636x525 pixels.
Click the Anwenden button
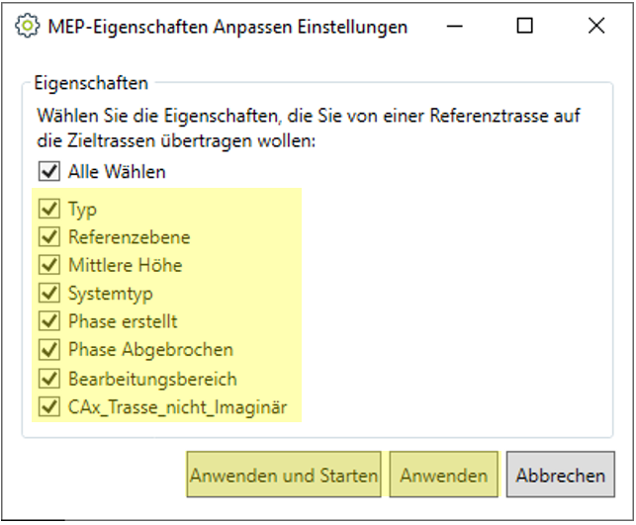coord(444,476)
